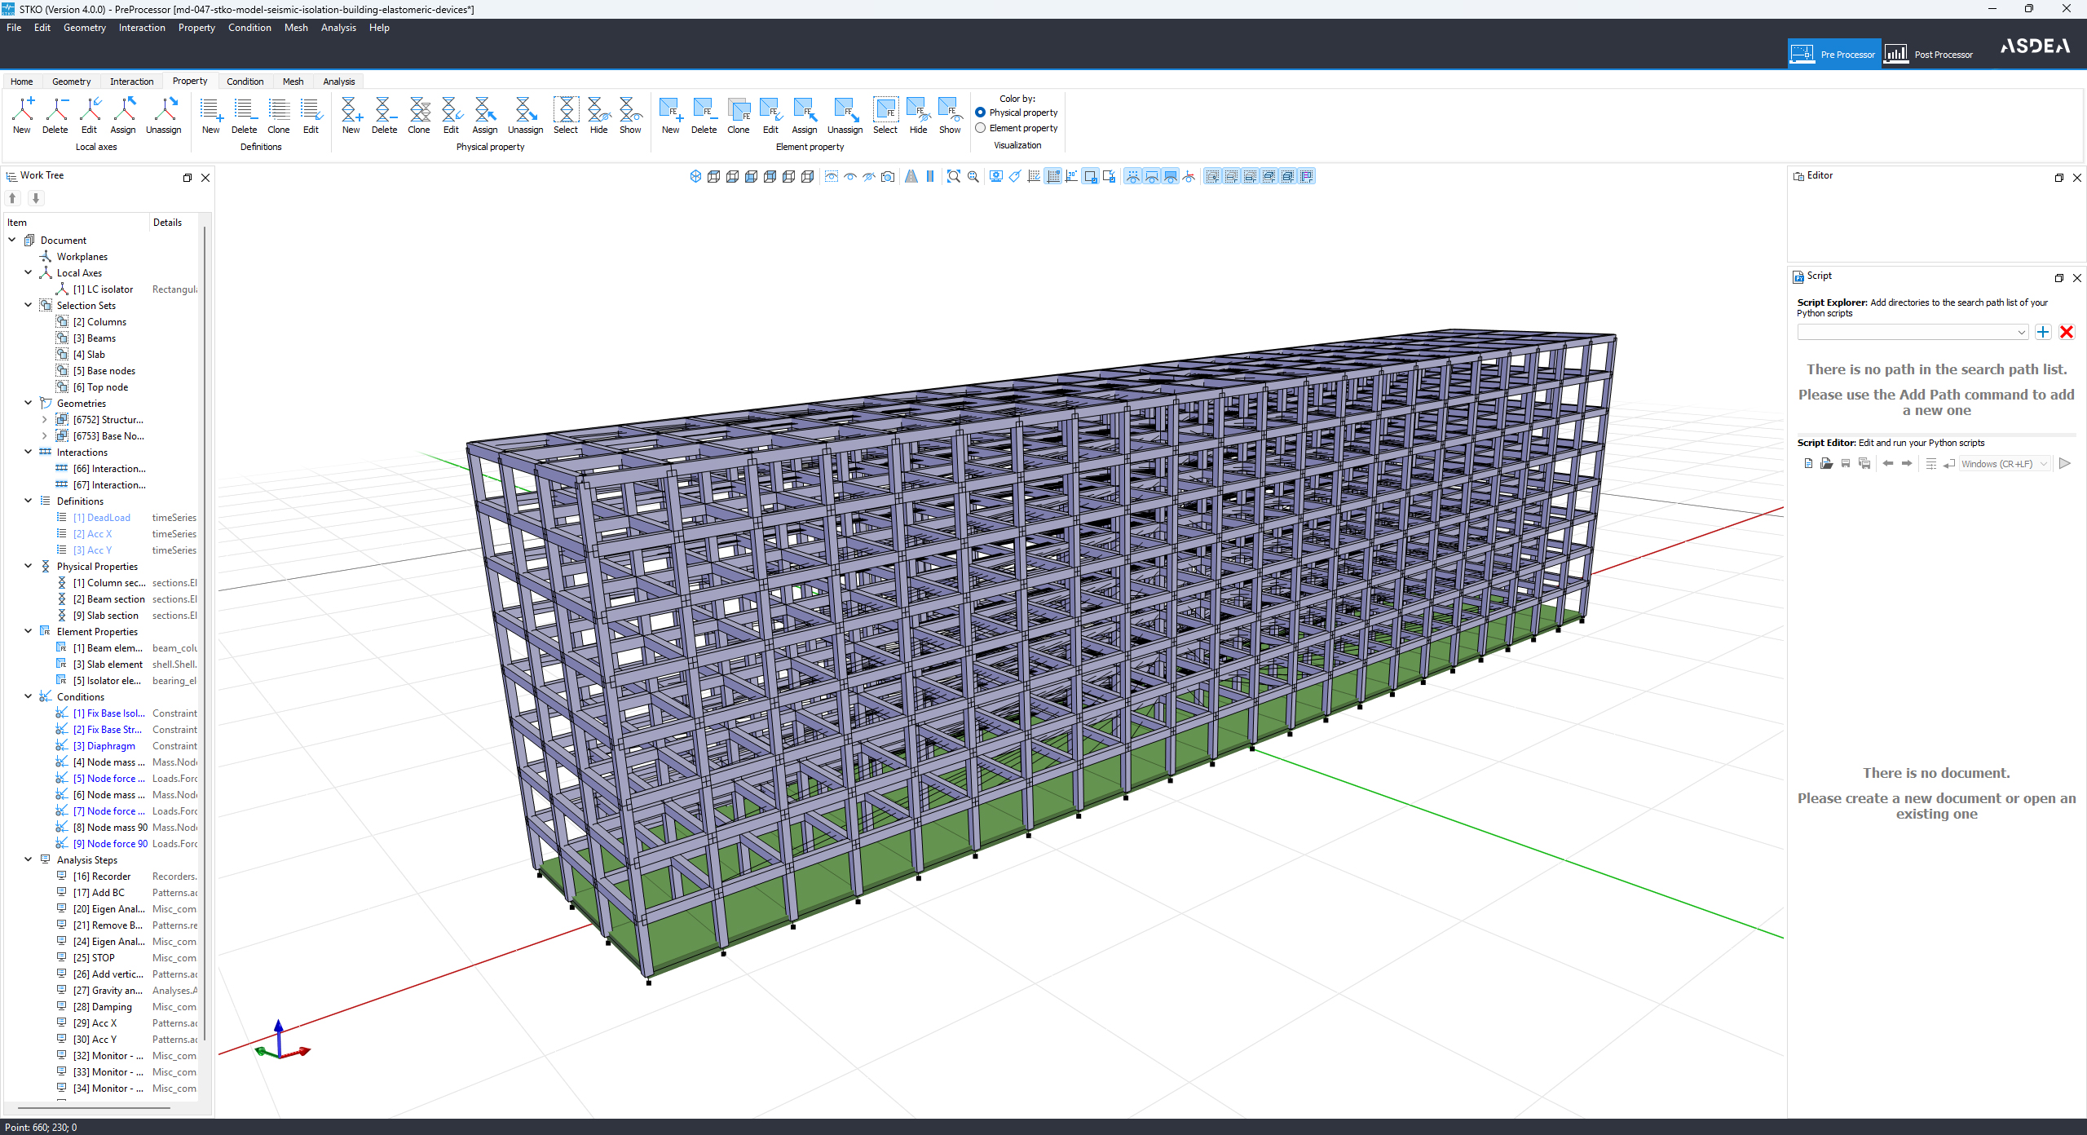Switch to the Condition ribbon tab

tap(245, 82)
